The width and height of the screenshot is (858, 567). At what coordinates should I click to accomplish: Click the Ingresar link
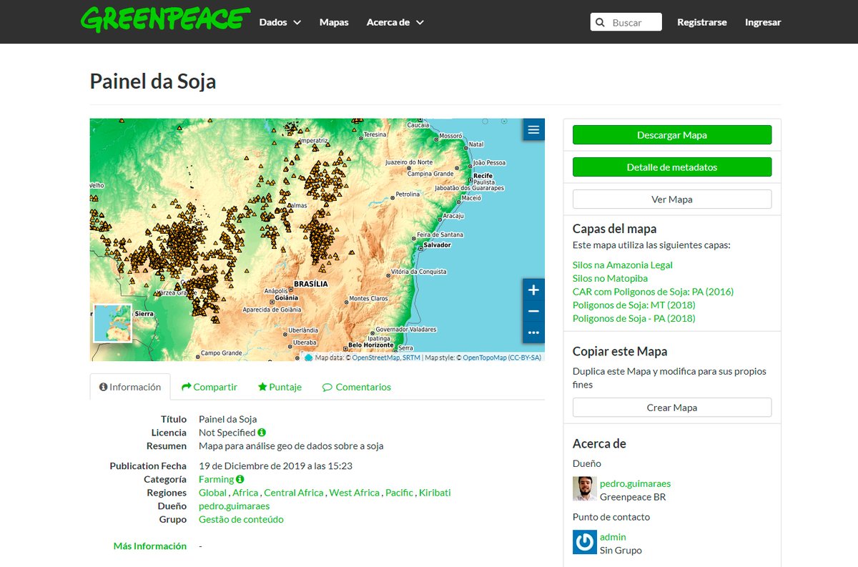[763, 22]
